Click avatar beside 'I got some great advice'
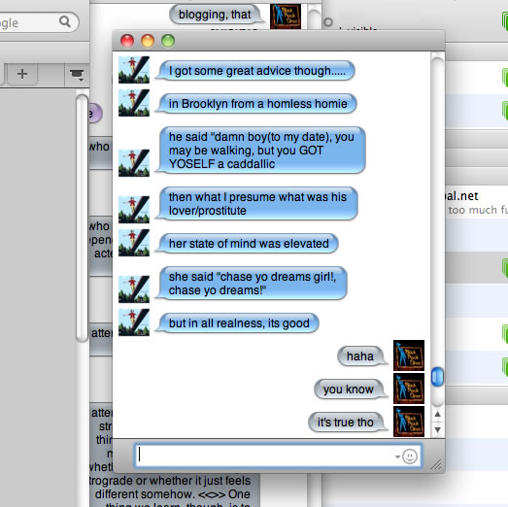 coord(134,70)
